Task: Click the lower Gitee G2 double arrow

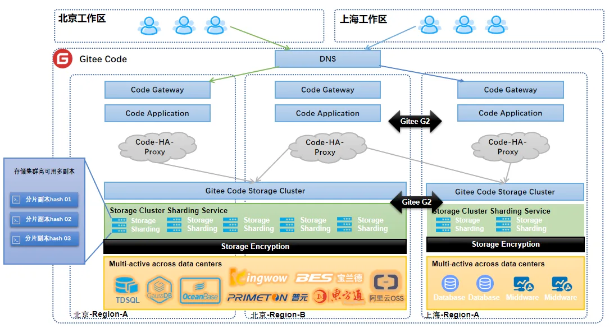Action: point(417,202)
